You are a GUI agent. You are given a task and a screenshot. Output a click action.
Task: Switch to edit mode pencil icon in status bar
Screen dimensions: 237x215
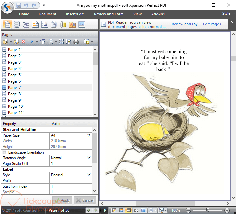(x=114, y=210)
